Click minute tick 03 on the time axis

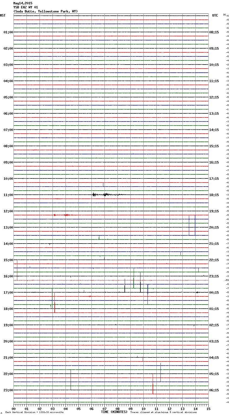pyautogui.click(x=52, y=409)
